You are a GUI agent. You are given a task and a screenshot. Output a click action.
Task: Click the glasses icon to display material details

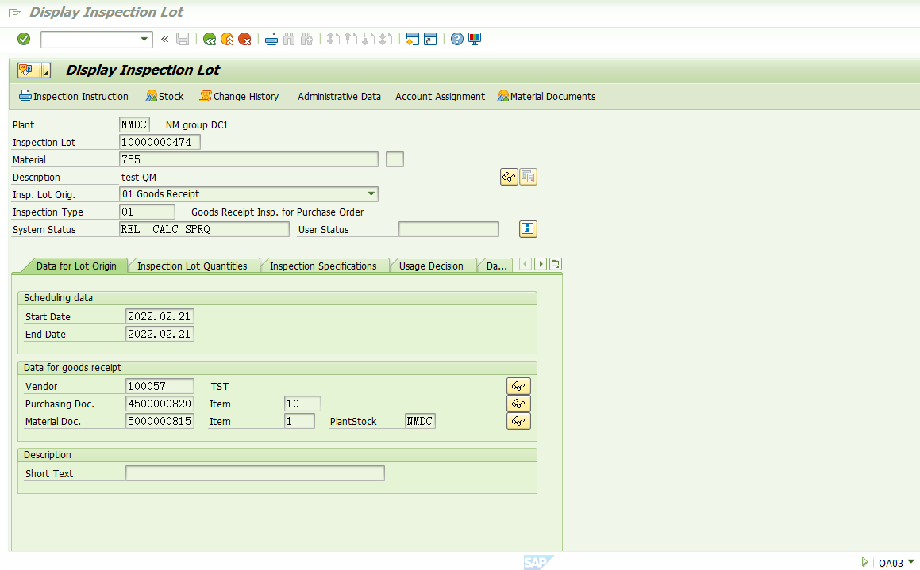(x=509, y=176)
